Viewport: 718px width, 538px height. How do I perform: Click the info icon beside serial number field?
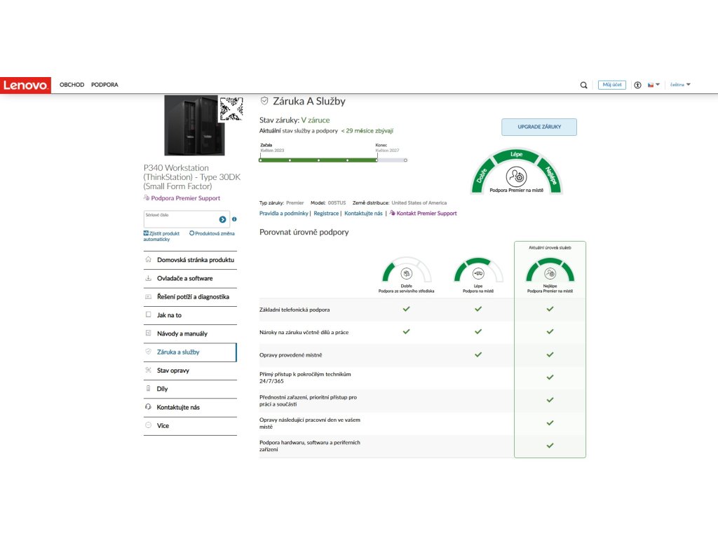point(233,219)
